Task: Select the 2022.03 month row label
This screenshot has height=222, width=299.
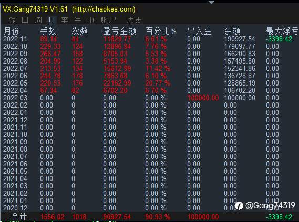Action: 15,98
